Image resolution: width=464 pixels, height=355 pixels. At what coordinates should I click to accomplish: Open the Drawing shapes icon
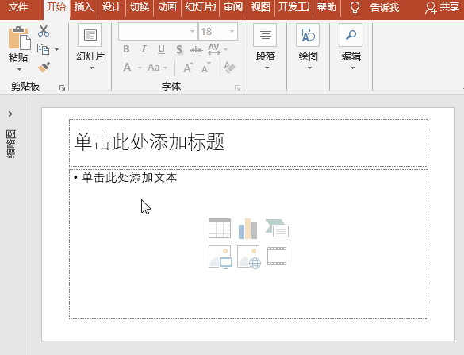pos(308,35)
